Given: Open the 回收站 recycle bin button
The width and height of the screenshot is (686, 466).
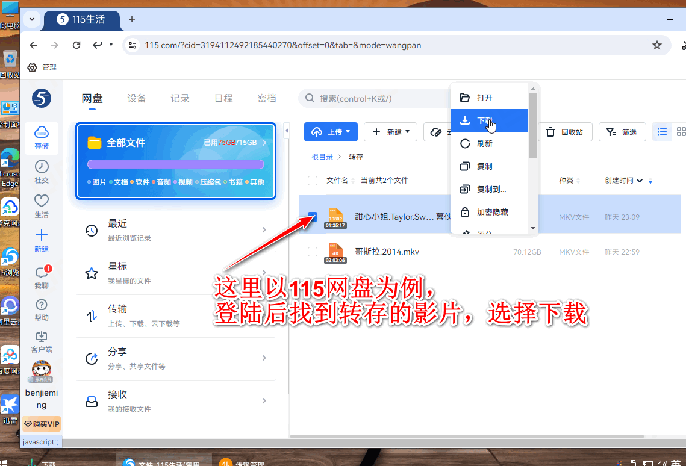Looking at the screenshot, I should (x=565, y=132).
